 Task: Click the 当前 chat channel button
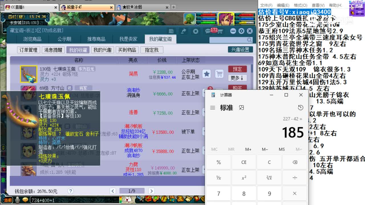(8, 200)
